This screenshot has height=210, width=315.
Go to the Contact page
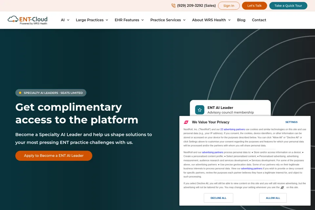click(259, 20)
